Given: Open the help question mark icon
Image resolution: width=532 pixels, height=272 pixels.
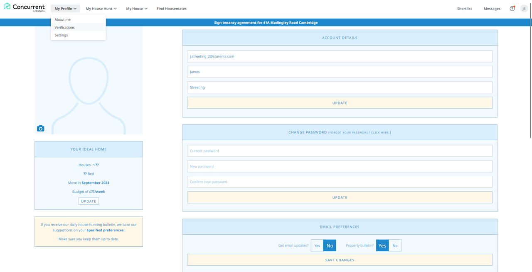Looking at the screenshot, I should tap(512, 9).
